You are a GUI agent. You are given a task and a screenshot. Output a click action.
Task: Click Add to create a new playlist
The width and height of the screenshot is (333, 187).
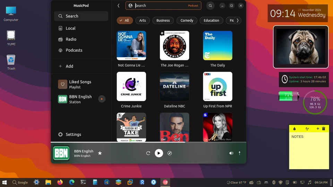(x=69, y=66)
